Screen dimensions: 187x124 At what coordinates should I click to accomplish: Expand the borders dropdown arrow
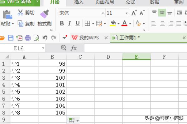[93, 24]
